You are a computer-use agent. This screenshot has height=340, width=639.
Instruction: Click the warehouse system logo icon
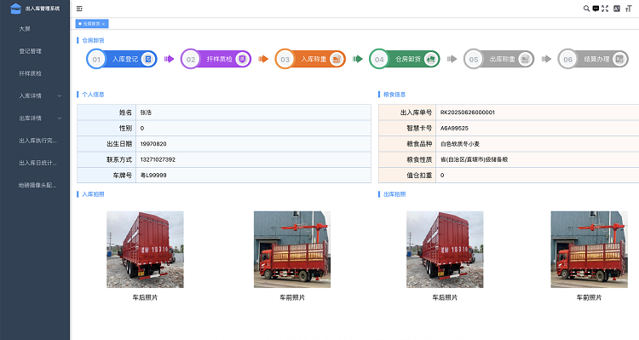pos(15,9)
